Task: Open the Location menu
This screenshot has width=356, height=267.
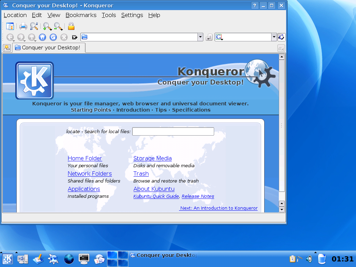Action: coord(15,15)
